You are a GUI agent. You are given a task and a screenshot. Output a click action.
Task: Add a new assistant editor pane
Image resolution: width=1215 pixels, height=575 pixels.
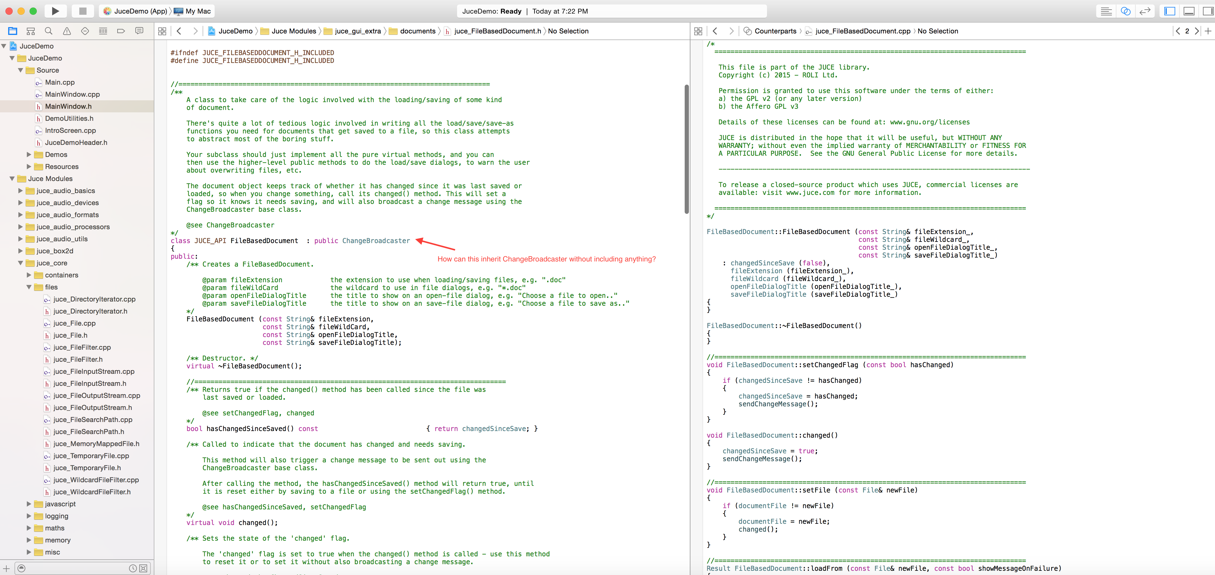[1208, 31]
